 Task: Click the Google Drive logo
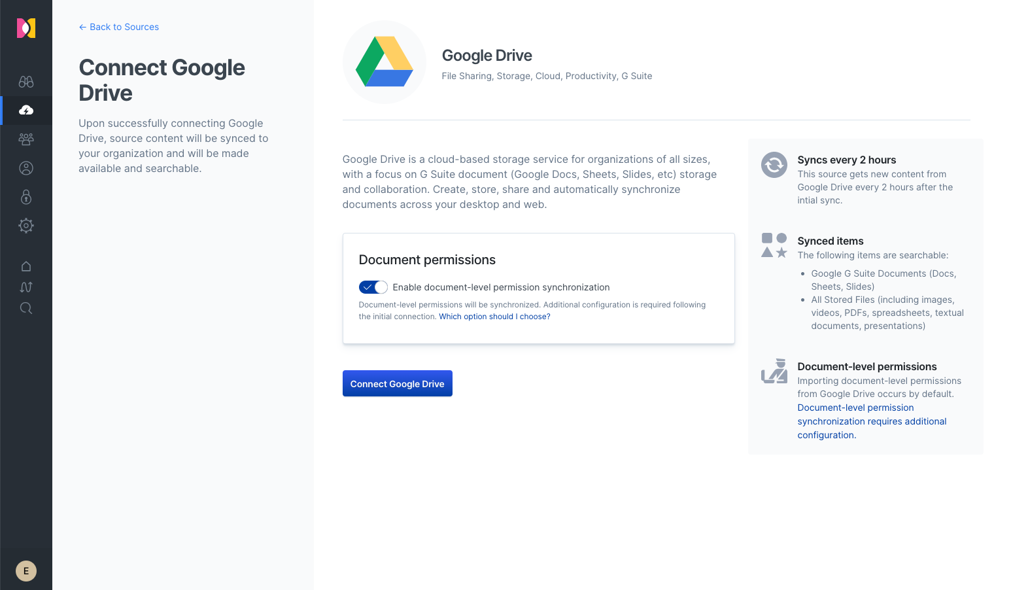385,62
